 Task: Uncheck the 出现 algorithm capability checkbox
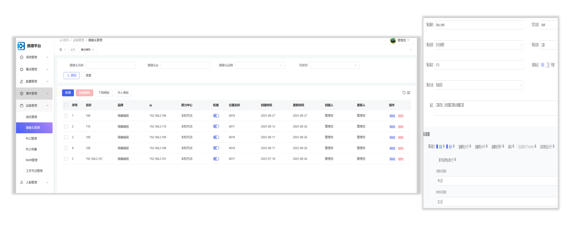pyautogui.click(x=437, y=147)
